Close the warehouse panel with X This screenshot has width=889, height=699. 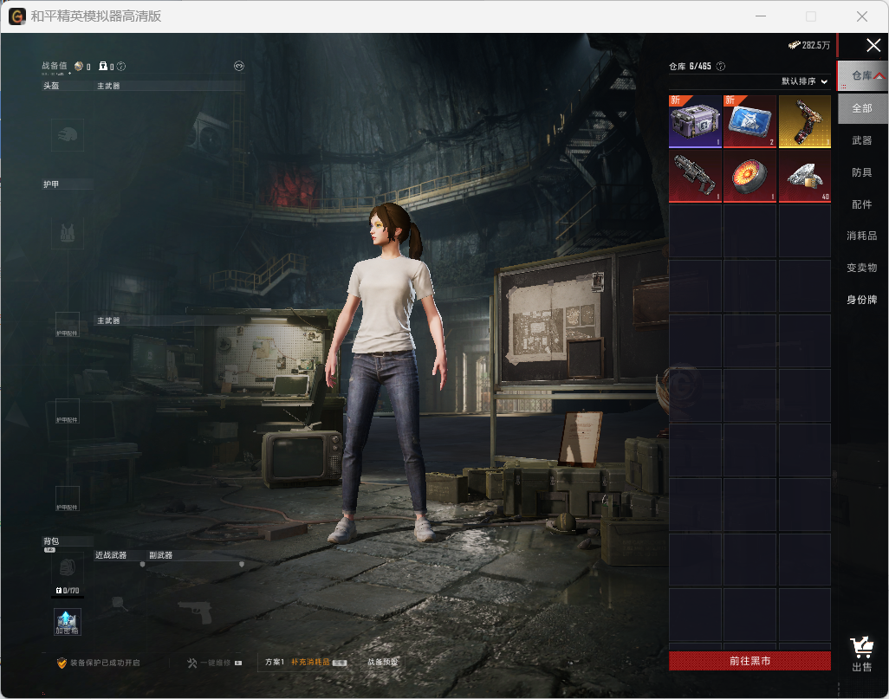pyautogui.click(x=873, y=45)
